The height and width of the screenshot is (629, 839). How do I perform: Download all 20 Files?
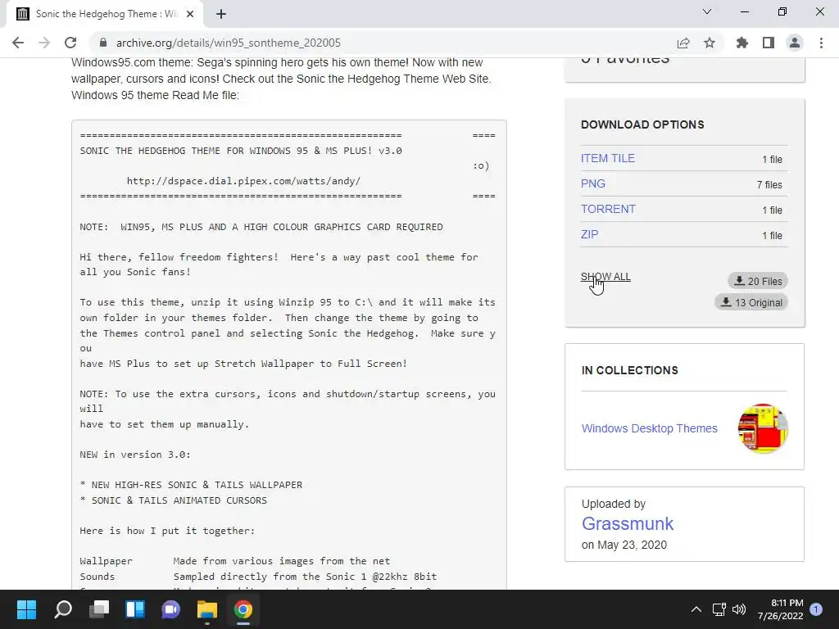758,281
